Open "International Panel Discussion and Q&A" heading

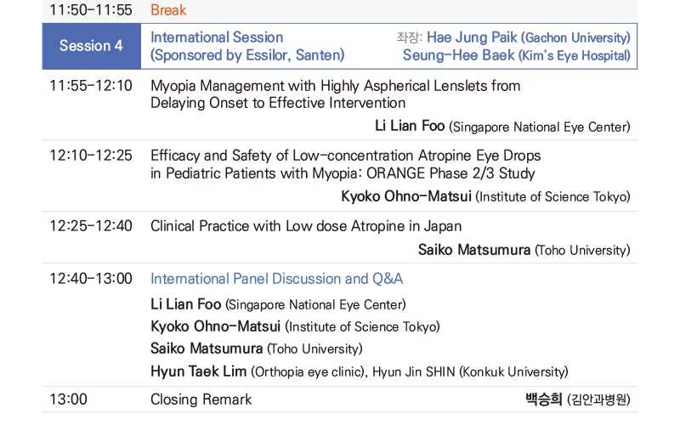[x=276, y=279]
